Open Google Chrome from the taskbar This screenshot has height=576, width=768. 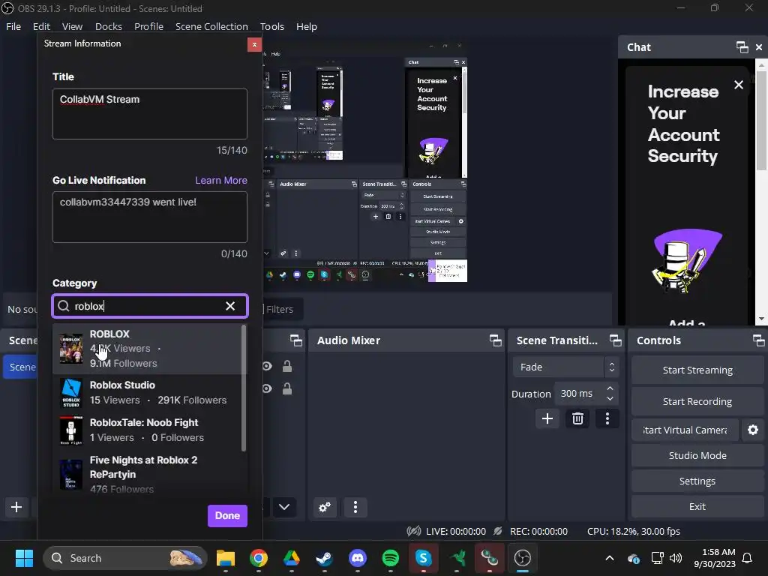pos(259,558)
